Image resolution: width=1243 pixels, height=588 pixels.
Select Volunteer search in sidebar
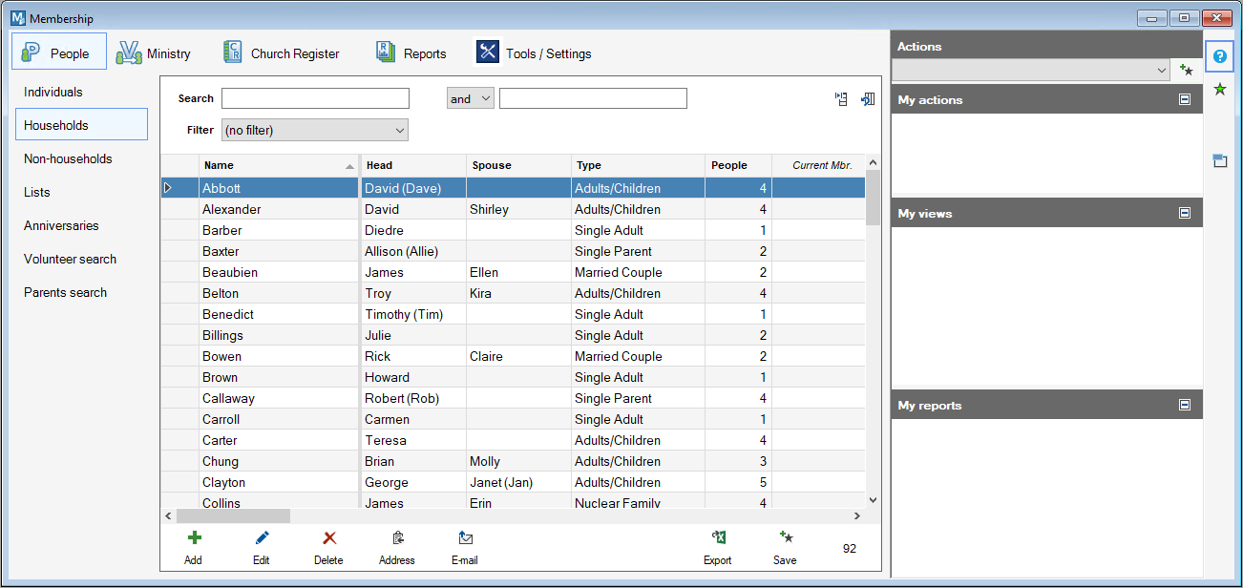coord(70,259)
